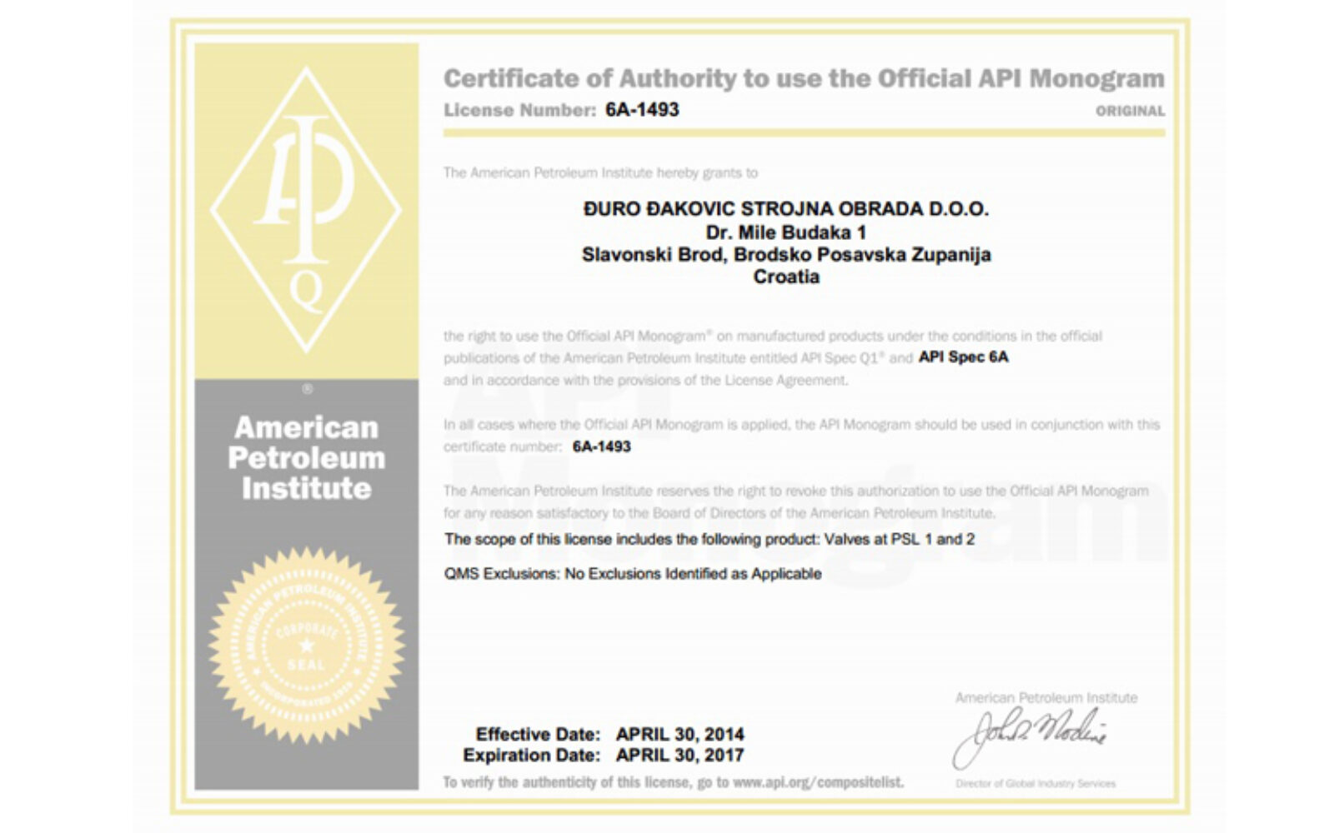This screenshot has height=833, width=1334.
Task: Select the Effective Date April 30, 2014
Action: pos(680,735)
